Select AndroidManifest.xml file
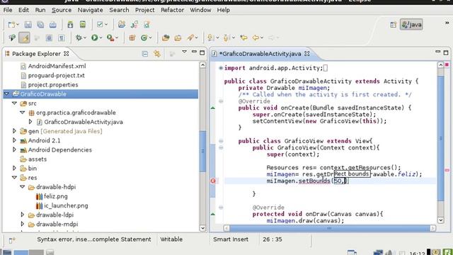This screenshot has width=453, height=255. [x=53, y=66]
